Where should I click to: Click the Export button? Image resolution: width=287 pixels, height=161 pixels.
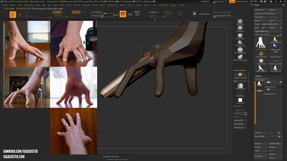pyautogui.click(x=275, y=21)
